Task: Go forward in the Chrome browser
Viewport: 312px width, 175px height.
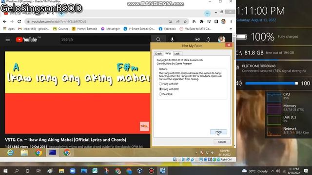Action: click(12, 21)
